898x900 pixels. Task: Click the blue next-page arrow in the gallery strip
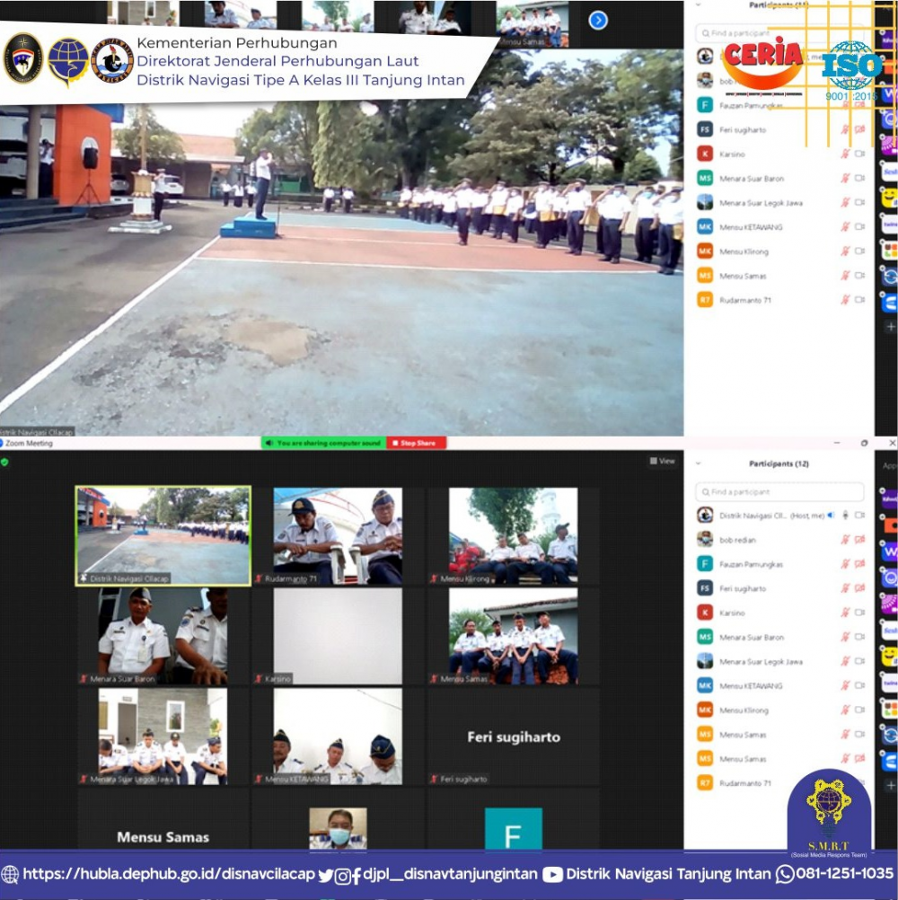(598, 21)
